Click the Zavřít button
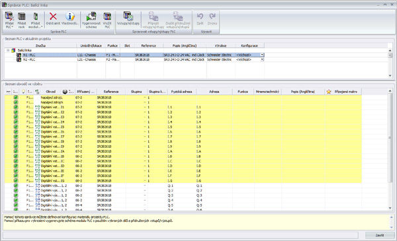 (x=379, y=235)
